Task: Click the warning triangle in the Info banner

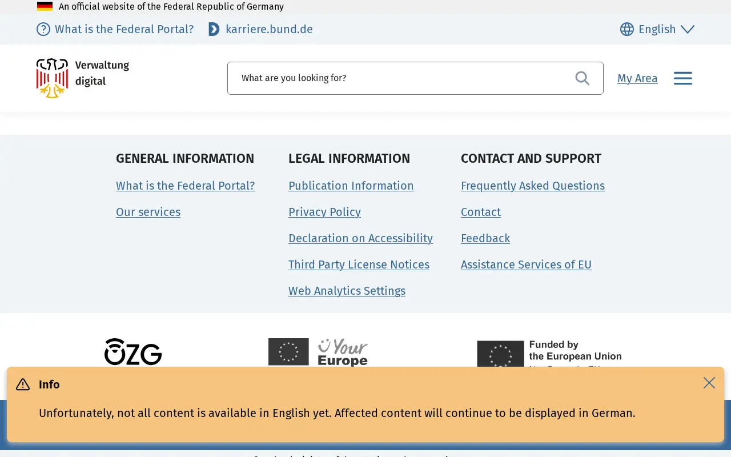Action: 23,384
